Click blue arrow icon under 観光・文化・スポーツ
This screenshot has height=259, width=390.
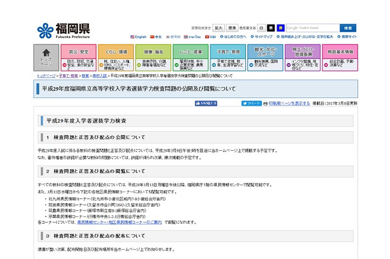pyautogui.click(x=251, y=65)
